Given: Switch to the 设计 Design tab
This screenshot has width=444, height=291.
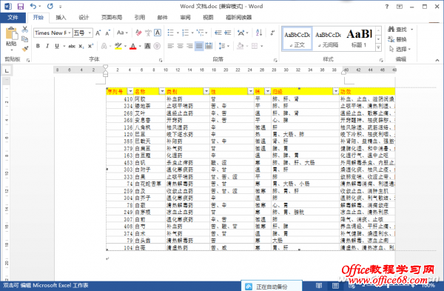Looking at the screenshot, I should point(84,18).
